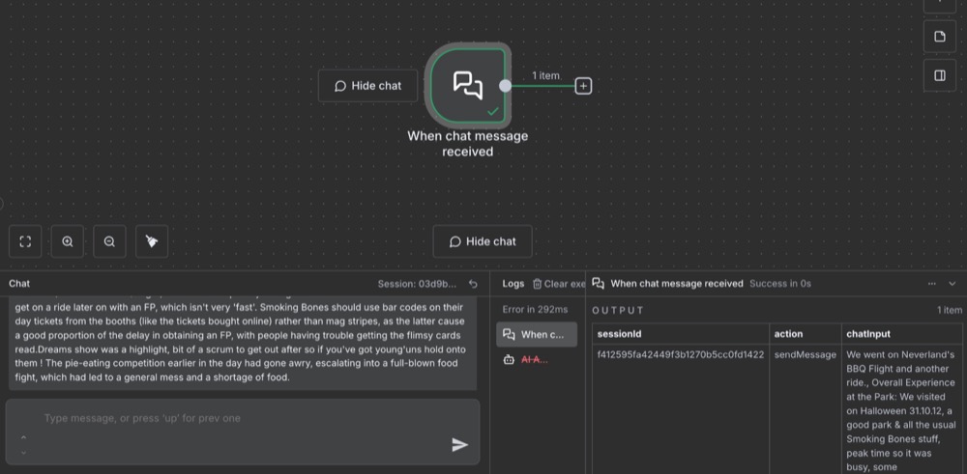Collapse the logs panel with the chevron
Image resolution: width=967 pixels, height=474 pixels.
pos(952,284)
